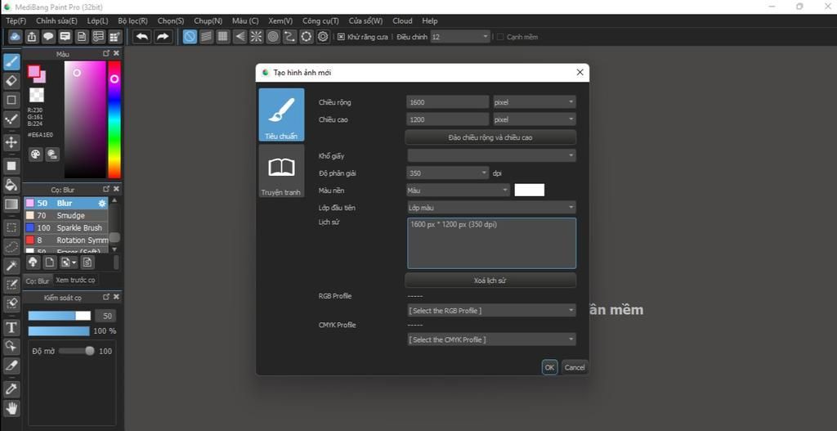Screen dimensions: 837x431
Task: Select the Move tool
Action: tap(11, 142)
